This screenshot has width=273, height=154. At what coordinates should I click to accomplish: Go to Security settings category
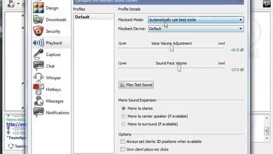click(53, 31)
